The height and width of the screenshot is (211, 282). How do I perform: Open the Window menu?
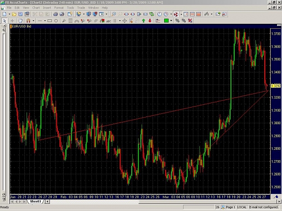click(x=93, y=8)
